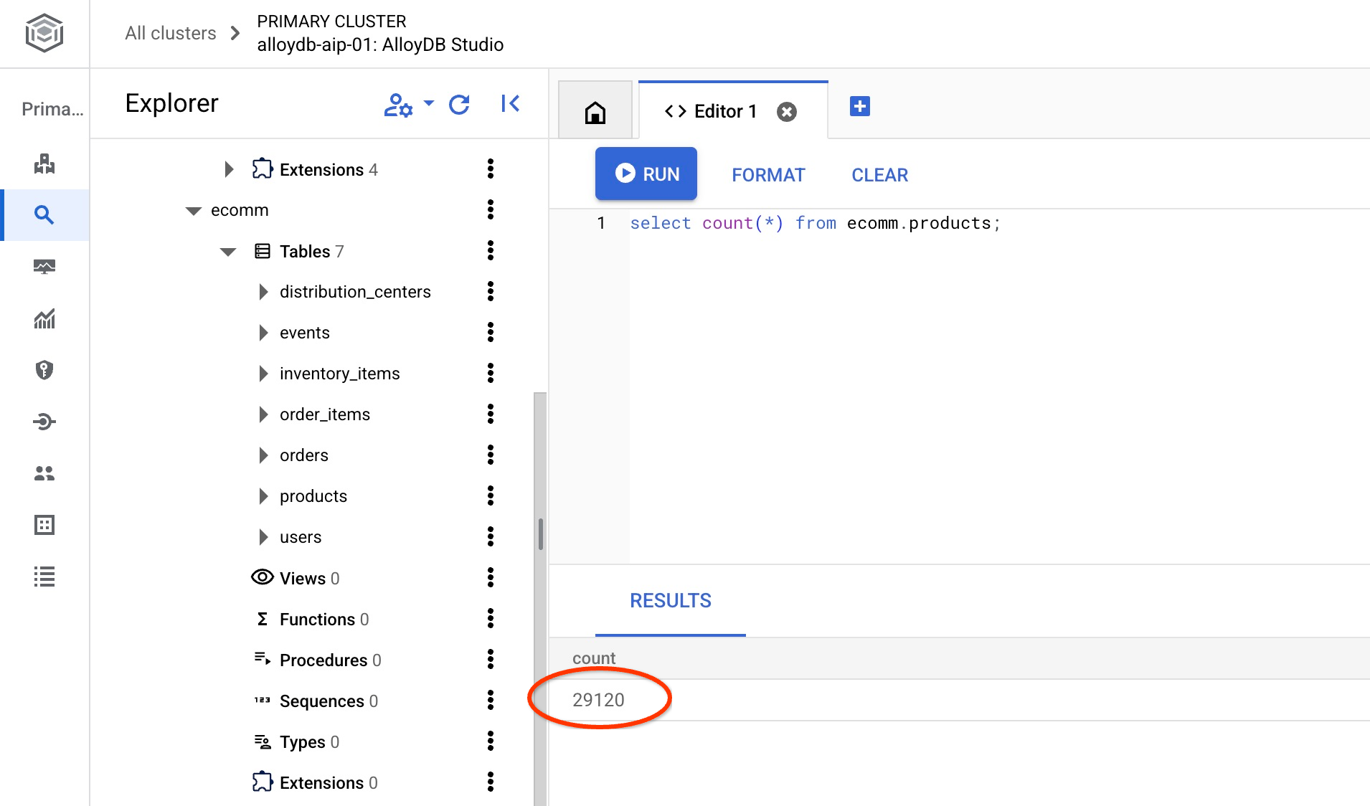Open the three-dot menu for orders table
Screen dimensions: 1370x806
pos(491,455)
